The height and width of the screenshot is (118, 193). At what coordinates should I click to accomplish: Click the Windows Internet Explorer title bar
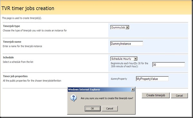click(101, 89)
